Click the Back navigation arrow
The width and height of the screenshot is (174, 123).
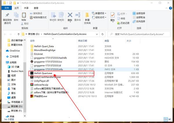click(x=5, y=34)
